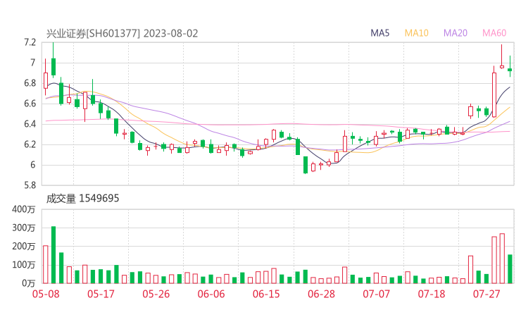Select the 05-26 date axis label
The width and height of the screenshot is (521, 310).
pos(156,294)
